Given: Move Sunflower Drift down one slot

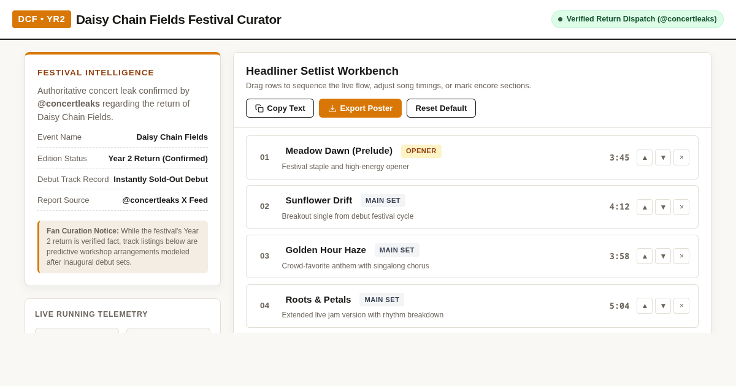Looking at the screenshot, I should coord(663,207).
